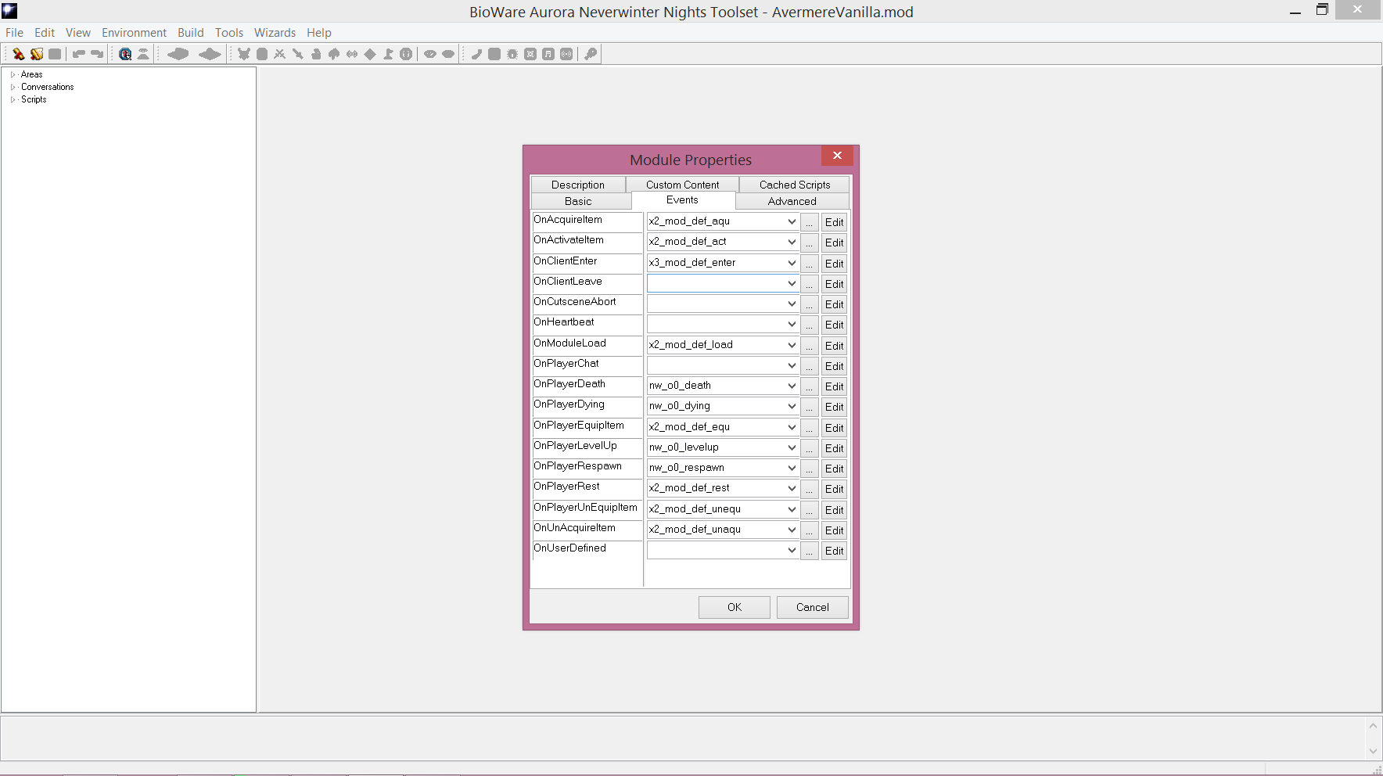The height and width of the screenshot is (776, 1383).
Task: Click the Paint Sounds toolbar icon
Action: (x=352, y=54)
